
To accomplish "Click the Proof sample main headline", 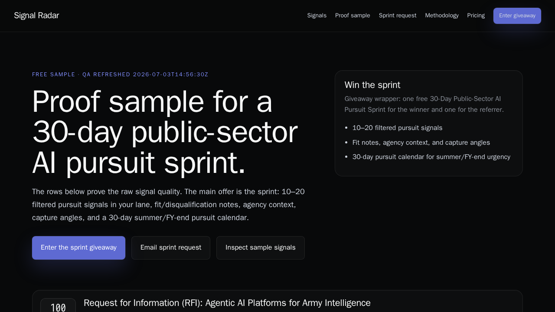I will pyautogui.click(x=165, y=132).
